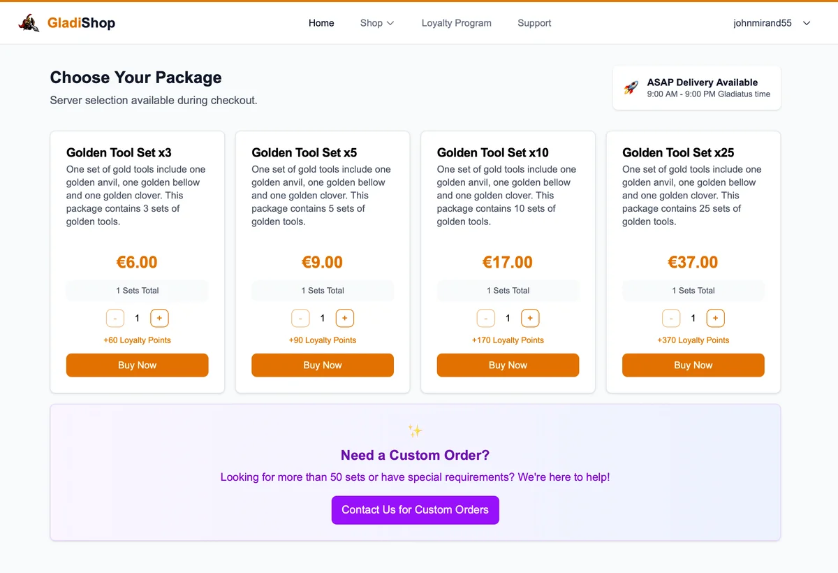The image size is (838, 573).
Task: Decrease quantity for Golden Tool Set x3
Action: (x=115, y=318)
